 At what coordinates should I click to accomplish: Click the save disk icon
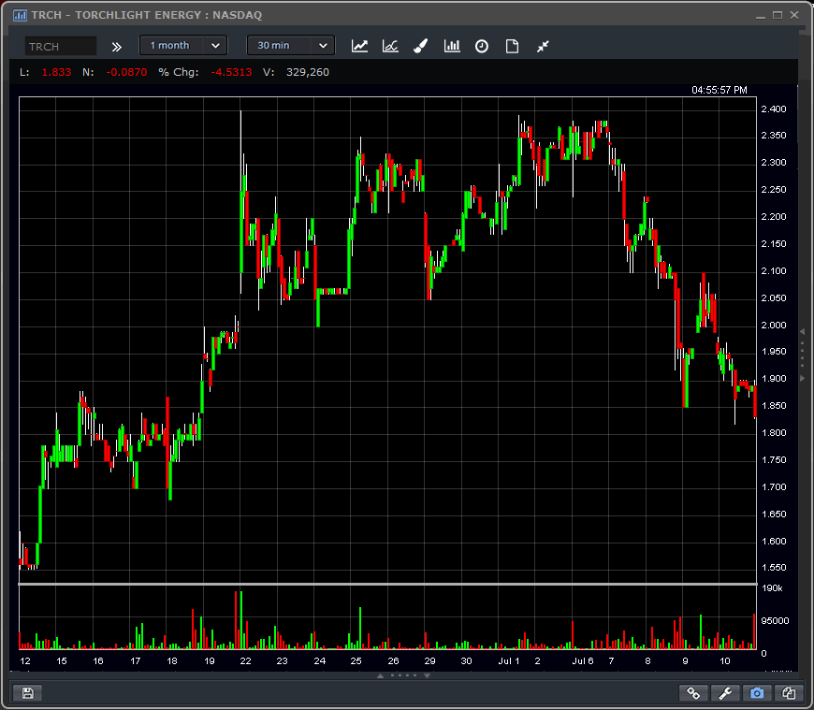point(27,693)
